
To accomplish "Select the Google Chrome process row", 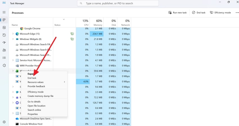I will point(70,29).
